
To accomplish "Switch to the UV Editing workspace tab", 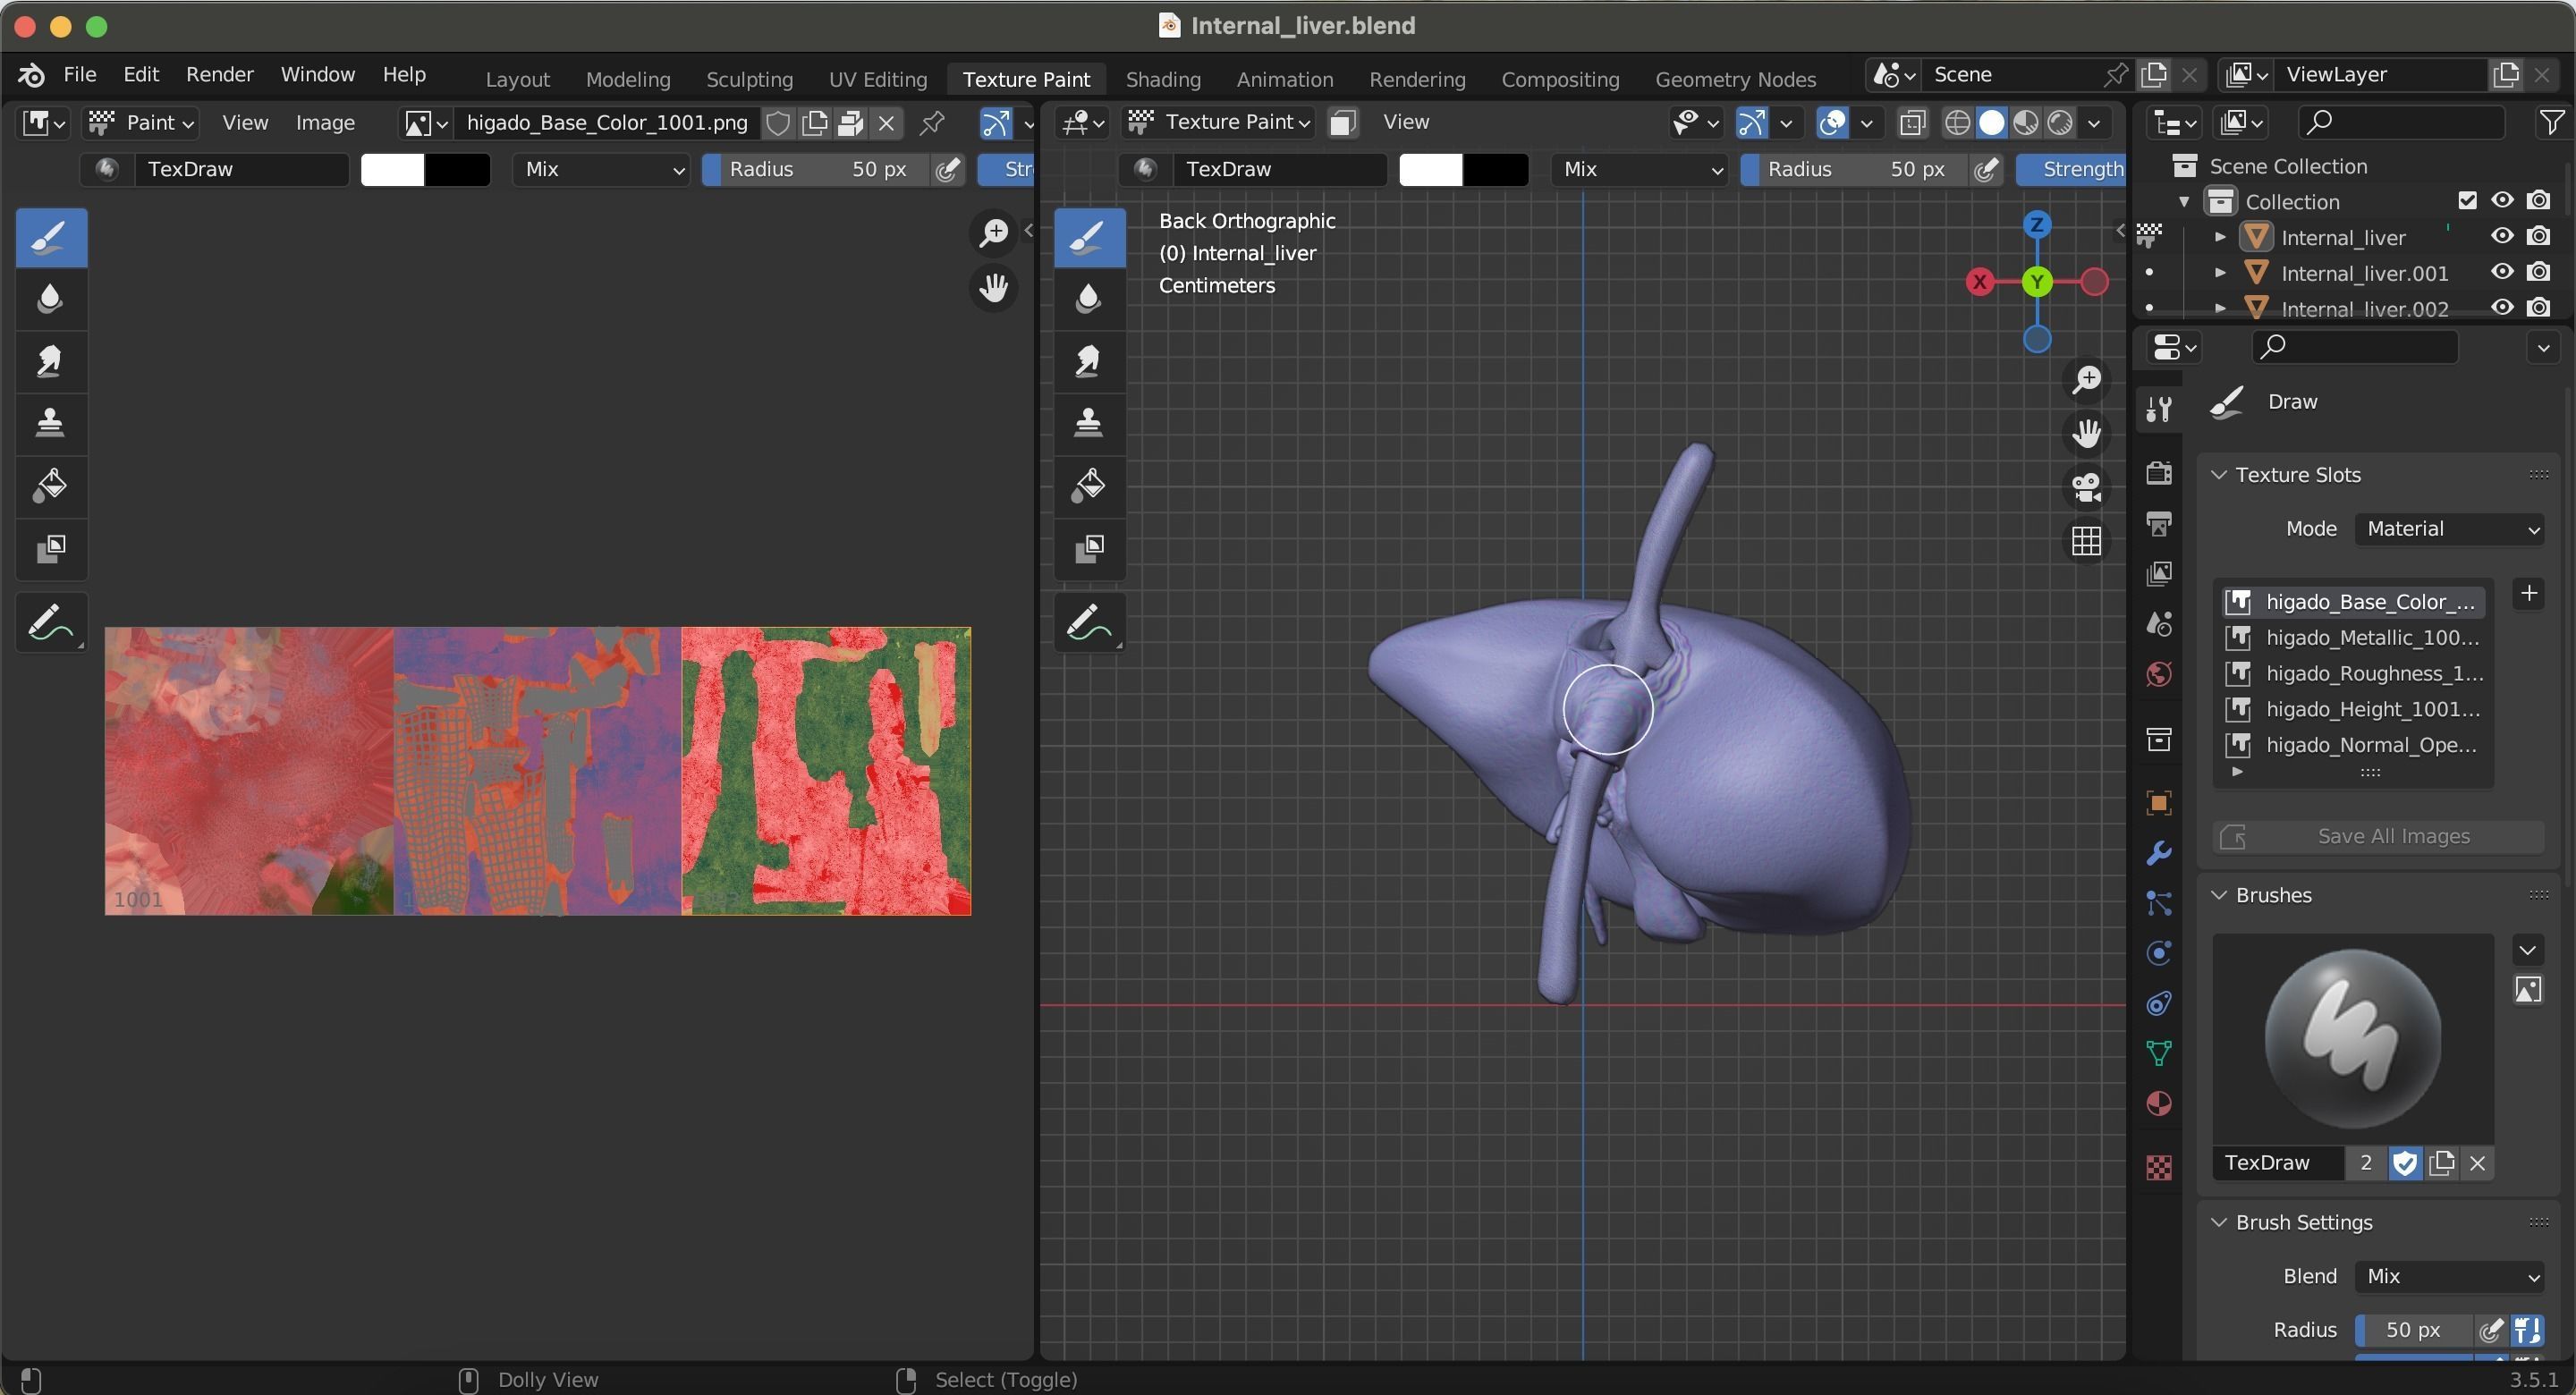I will 877,79.
